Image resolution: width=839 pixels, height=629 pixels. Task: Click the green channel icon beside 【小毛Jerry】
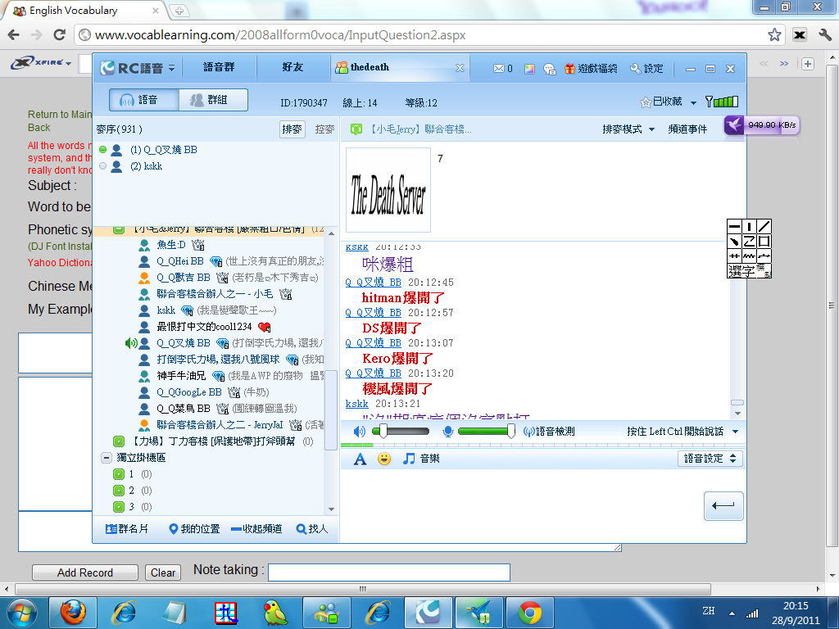356,129
